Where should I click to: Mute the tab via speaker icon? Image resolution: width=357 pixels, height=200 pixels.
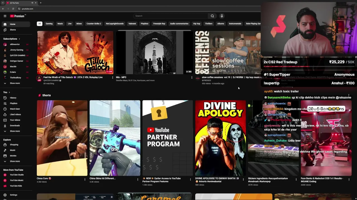pyautogui.click(x=32, y=3)
